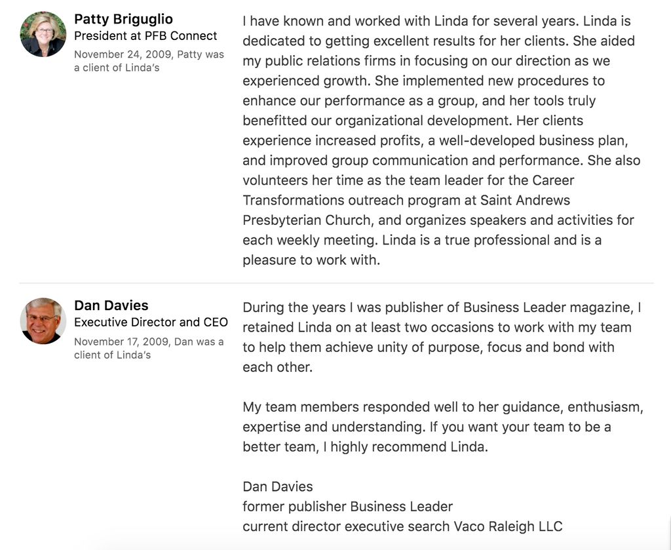This screenshot has width=671, height=550.
Task: Click 'a client of Linda's' under Patty
Action: pyautogui.click(x=117, y=68)
